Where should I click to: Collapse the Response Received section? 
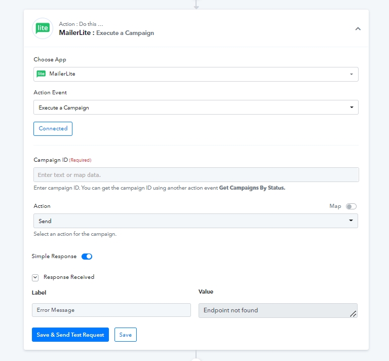pos(35,277)
